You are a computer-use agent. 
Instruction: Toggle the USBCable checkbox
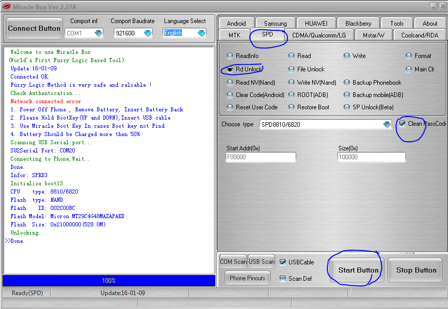pyautogui.click(x=282, y=262)
